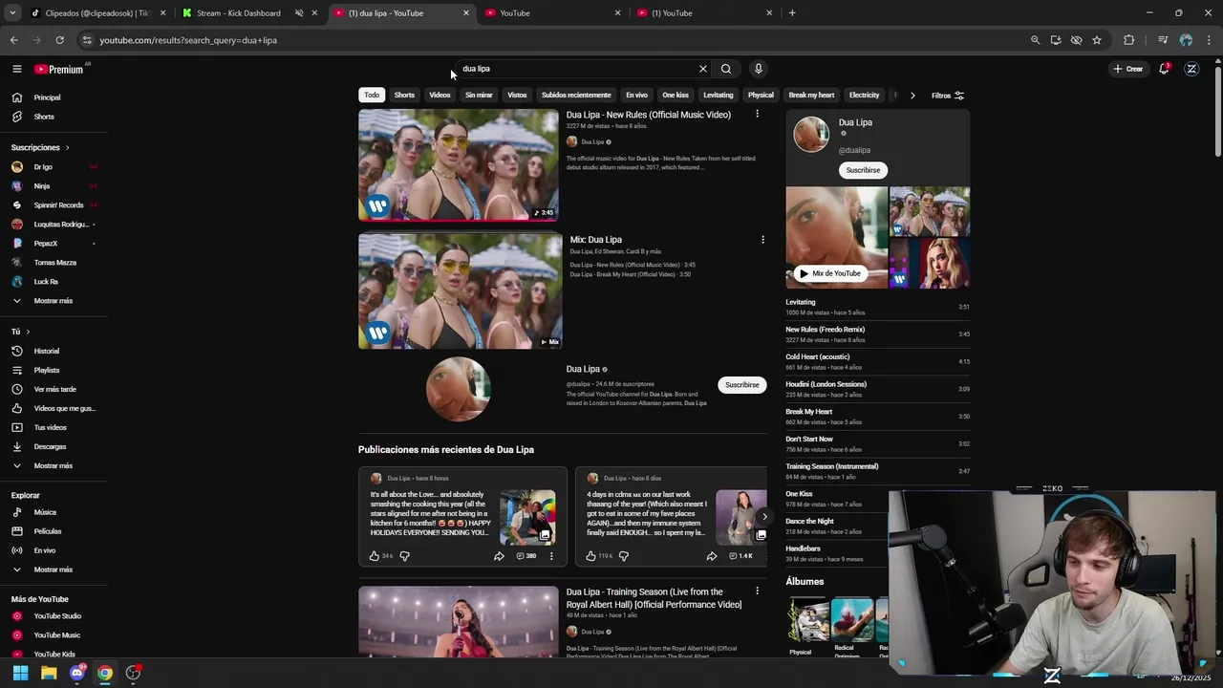Viewport: 1223px width, 688px height.
Task: Play the Mix de YouTube button
Action: point(829,273)
